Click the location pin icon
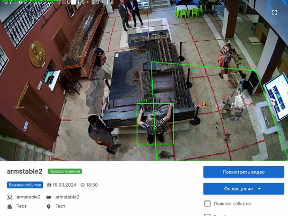The image size is (288, 216). [49, 206]
